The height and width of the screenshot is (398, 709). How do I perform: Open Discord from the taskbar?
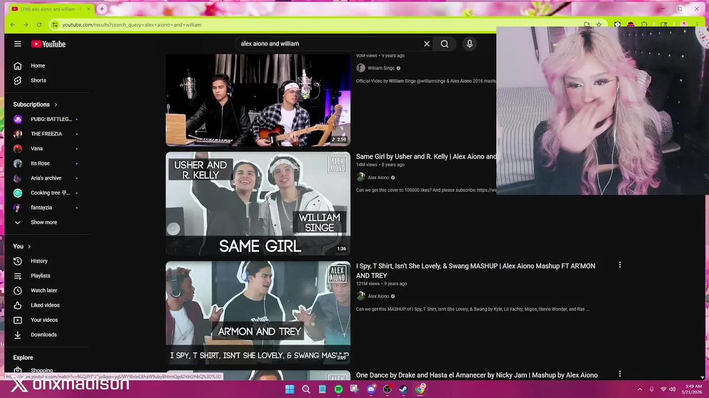coord(371,389)
